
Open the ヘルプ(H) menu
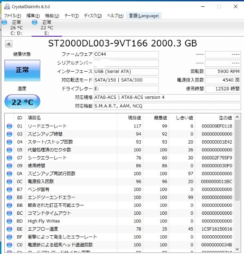coord(115,16)
